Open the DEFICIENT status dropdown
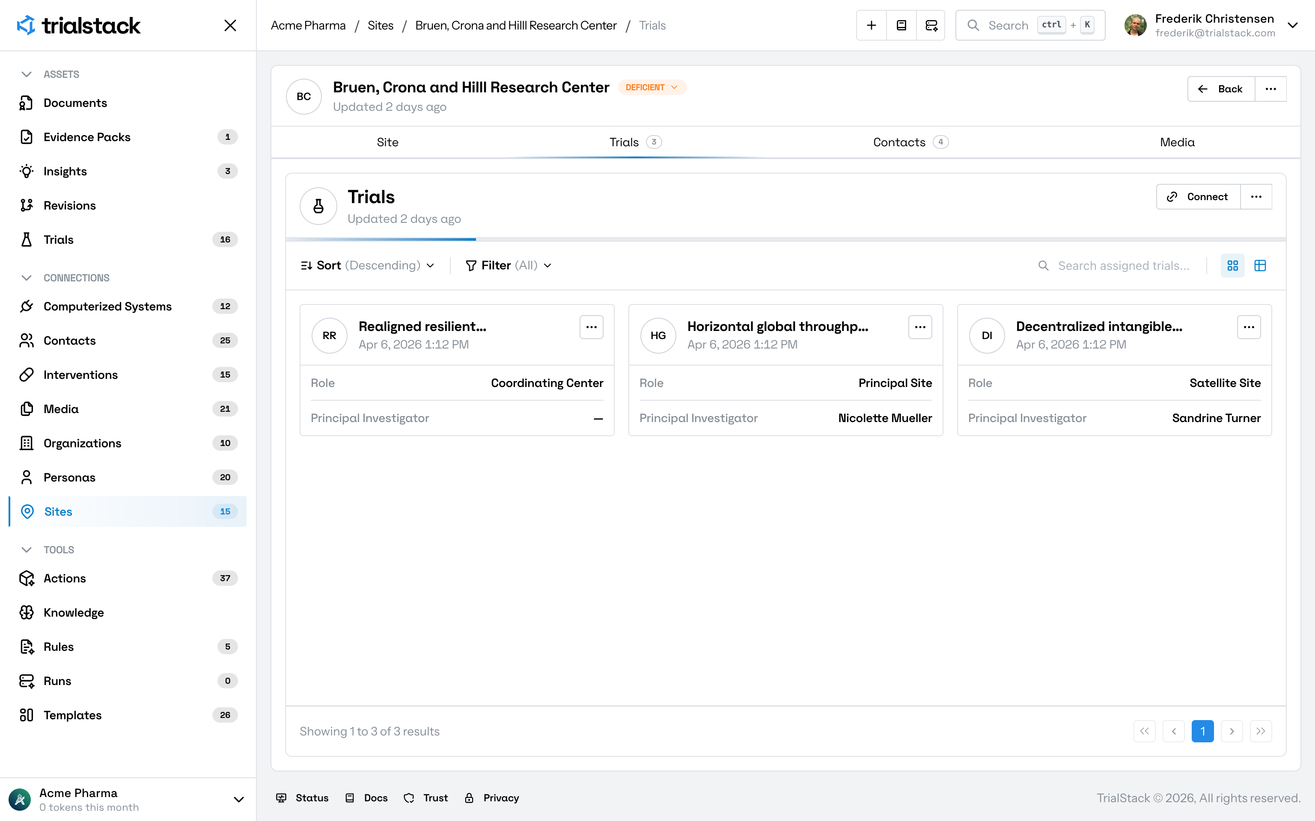Image resolution: width=1315 pixels, height=821 pixels. click(652, 87)
